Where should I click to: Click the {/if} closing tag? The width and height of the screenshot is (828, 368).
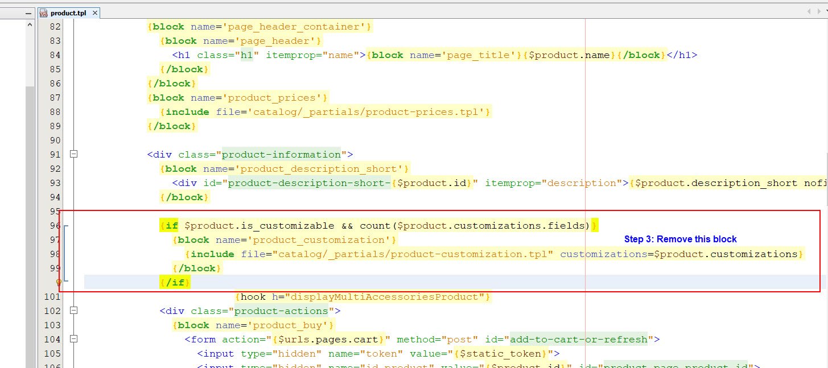point(175,283)
